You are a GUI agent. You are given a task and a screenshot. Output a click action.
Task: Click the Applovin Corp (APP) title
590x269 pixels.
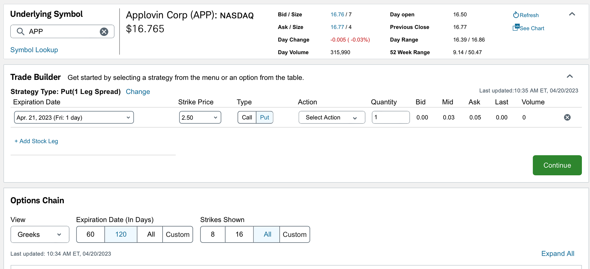190,15
